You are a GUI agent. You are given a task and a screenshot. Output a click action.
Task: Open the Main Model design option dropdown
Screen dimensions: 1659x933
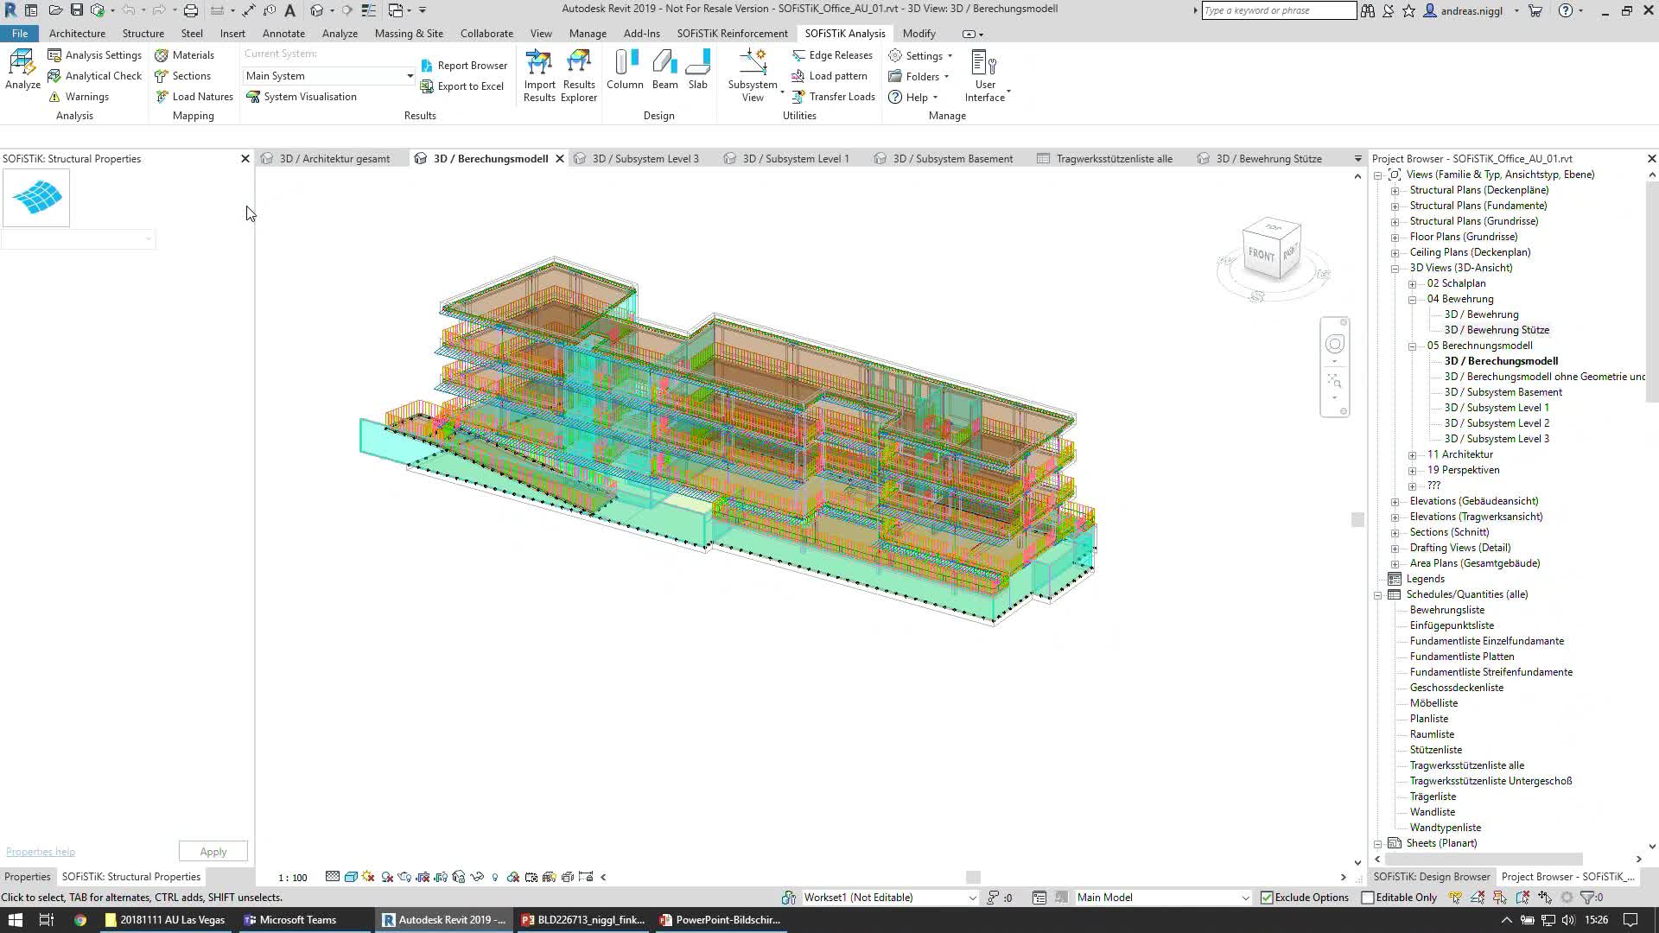(x=1245, y=898)
